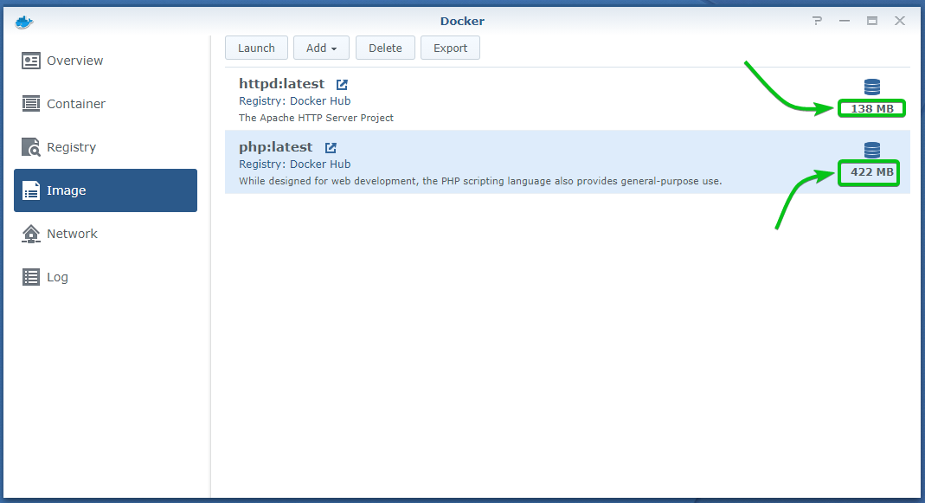Click database size icon for httpd:latest
The image size is (925, 503).
click(x=872, y=87)
